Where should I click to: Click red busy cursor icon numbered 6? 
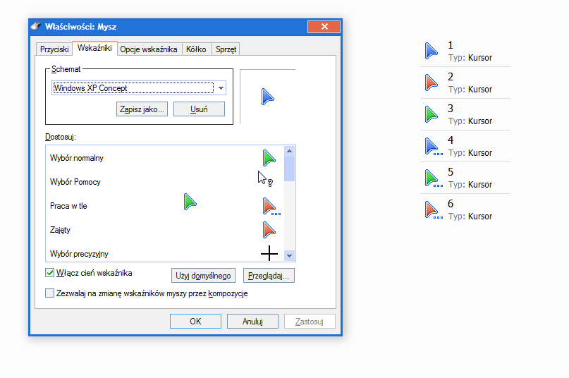tap(434, 209)
